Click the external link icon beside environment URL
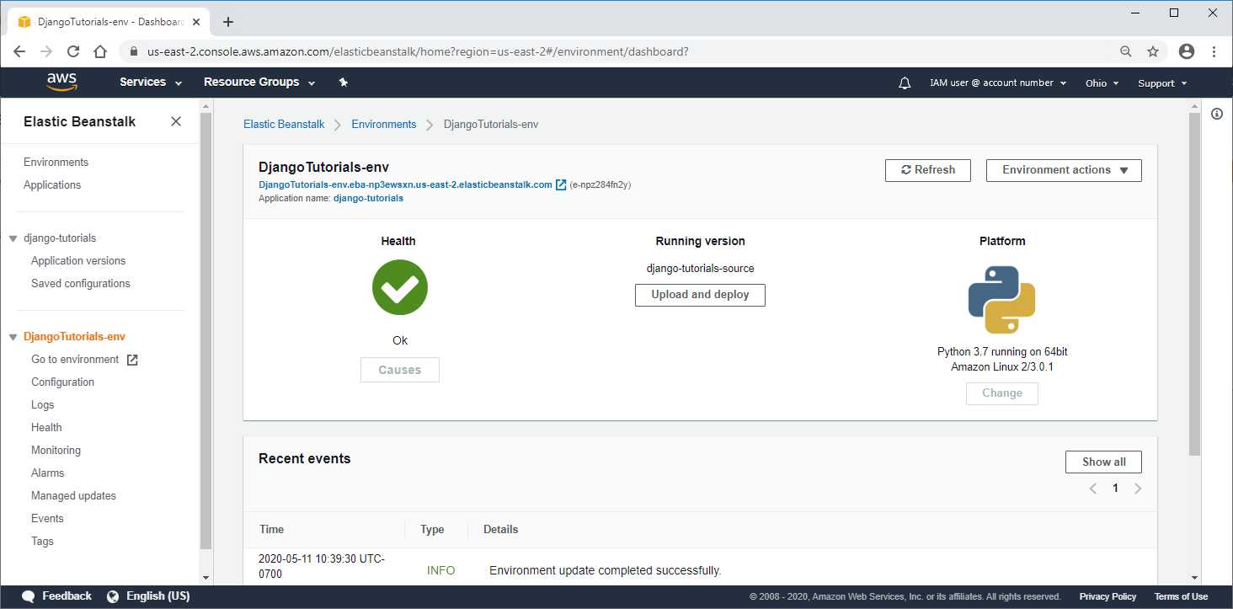Screen dimensions: 1233x609 (561, 184)
